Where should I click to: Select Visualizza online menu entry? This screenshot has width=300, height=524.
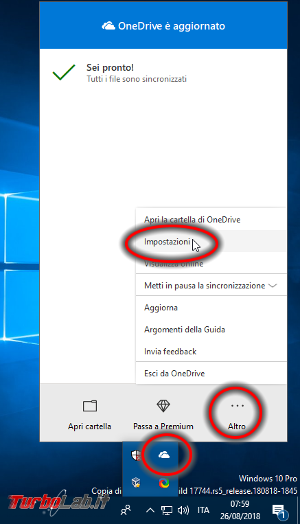pos(211,263)
